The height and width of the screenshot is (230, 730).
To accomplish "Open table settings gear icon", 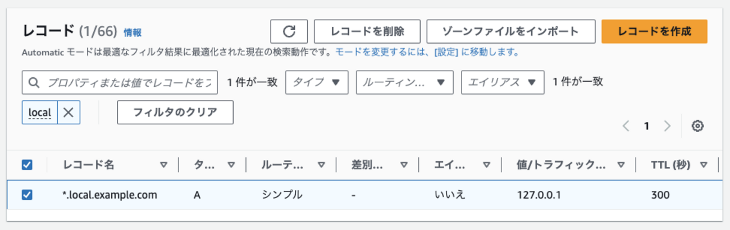I will (697, 126).
